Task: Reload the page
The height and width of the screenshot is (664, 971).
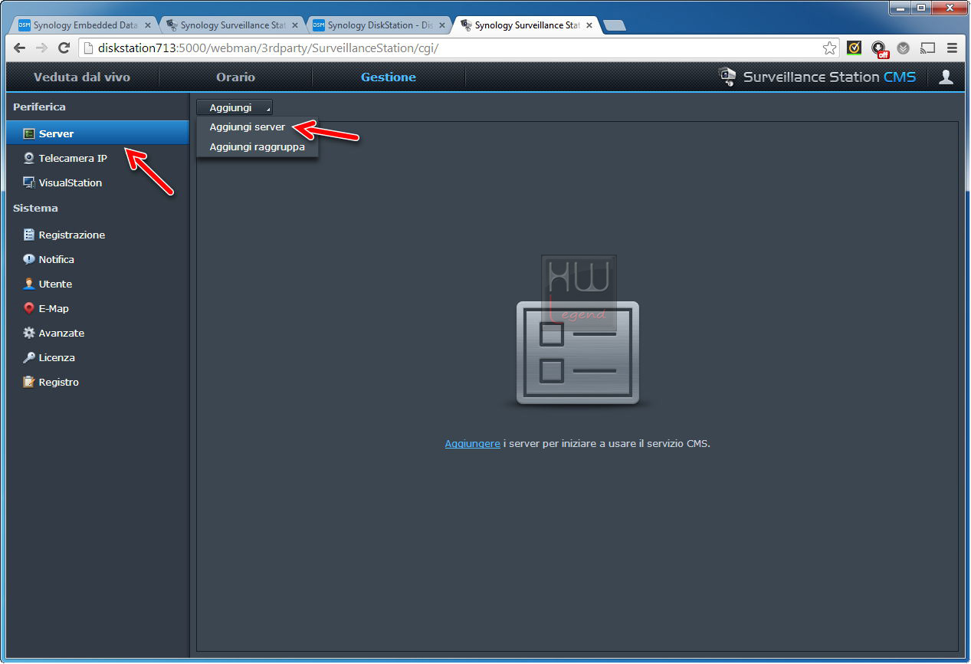Action: (x=64, y=48)
